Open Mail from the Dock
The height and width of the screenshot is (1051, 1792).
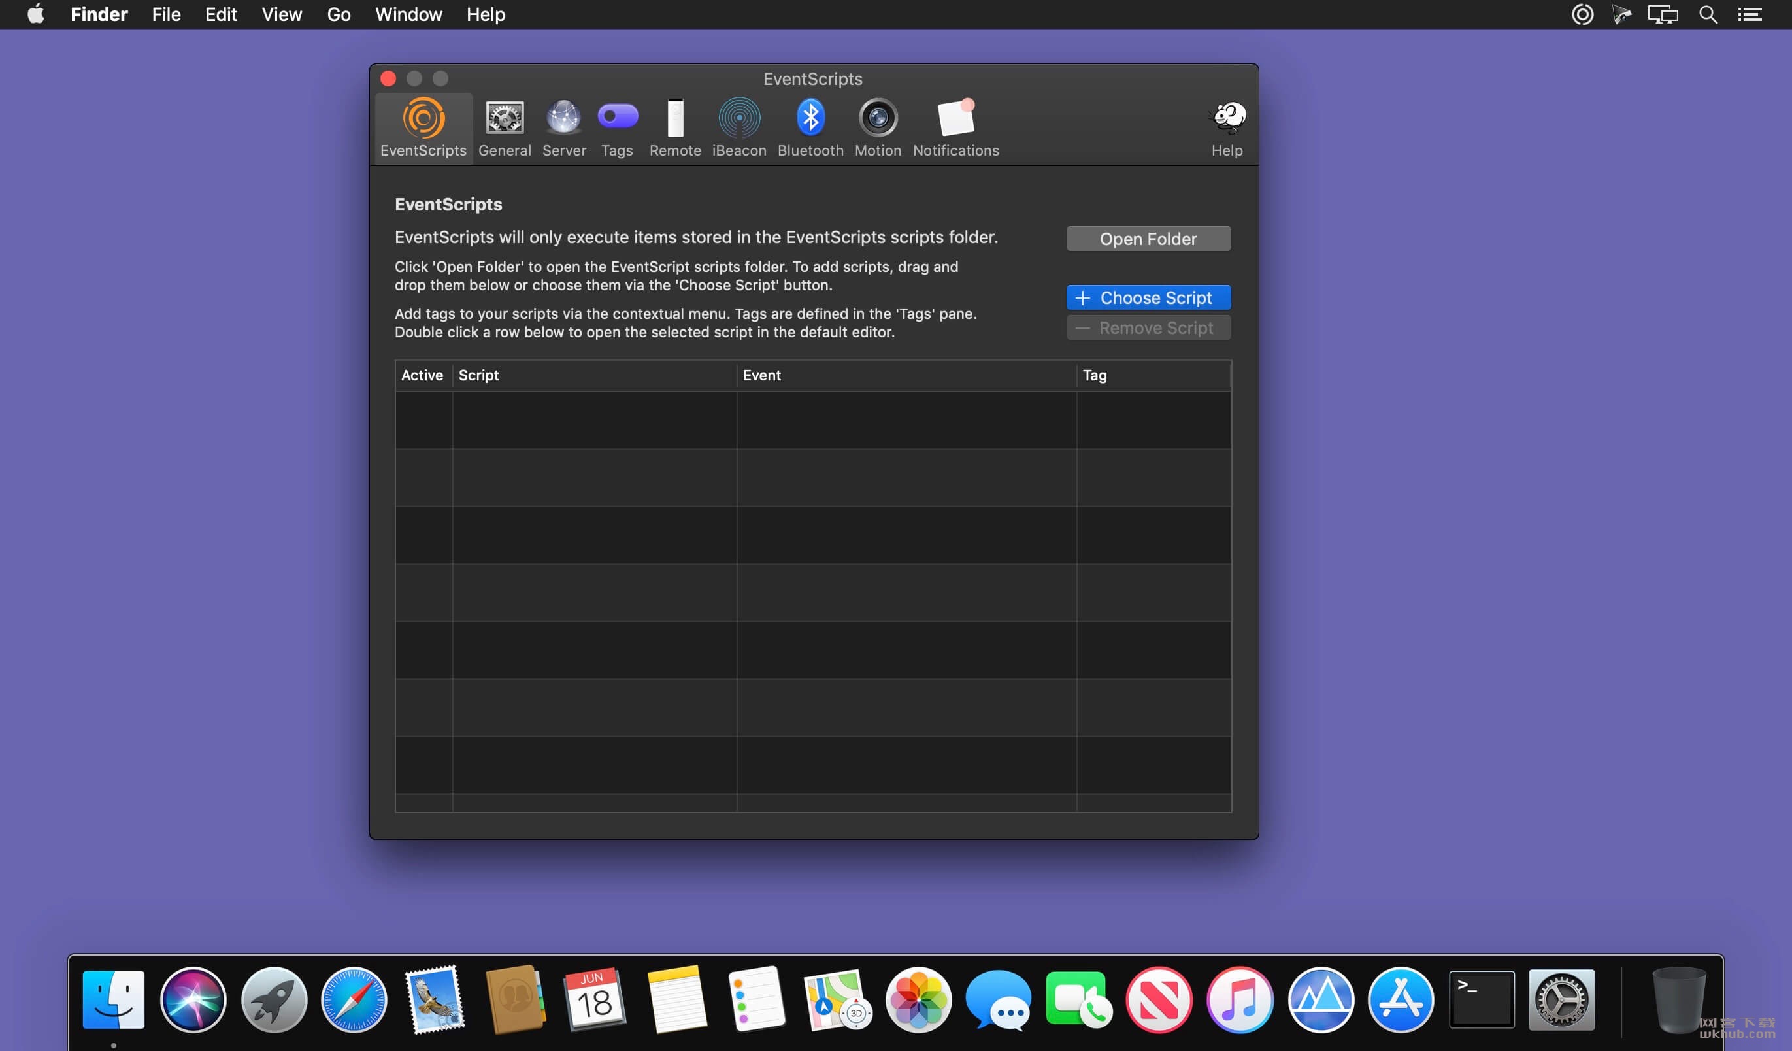tap(435, 1000)
